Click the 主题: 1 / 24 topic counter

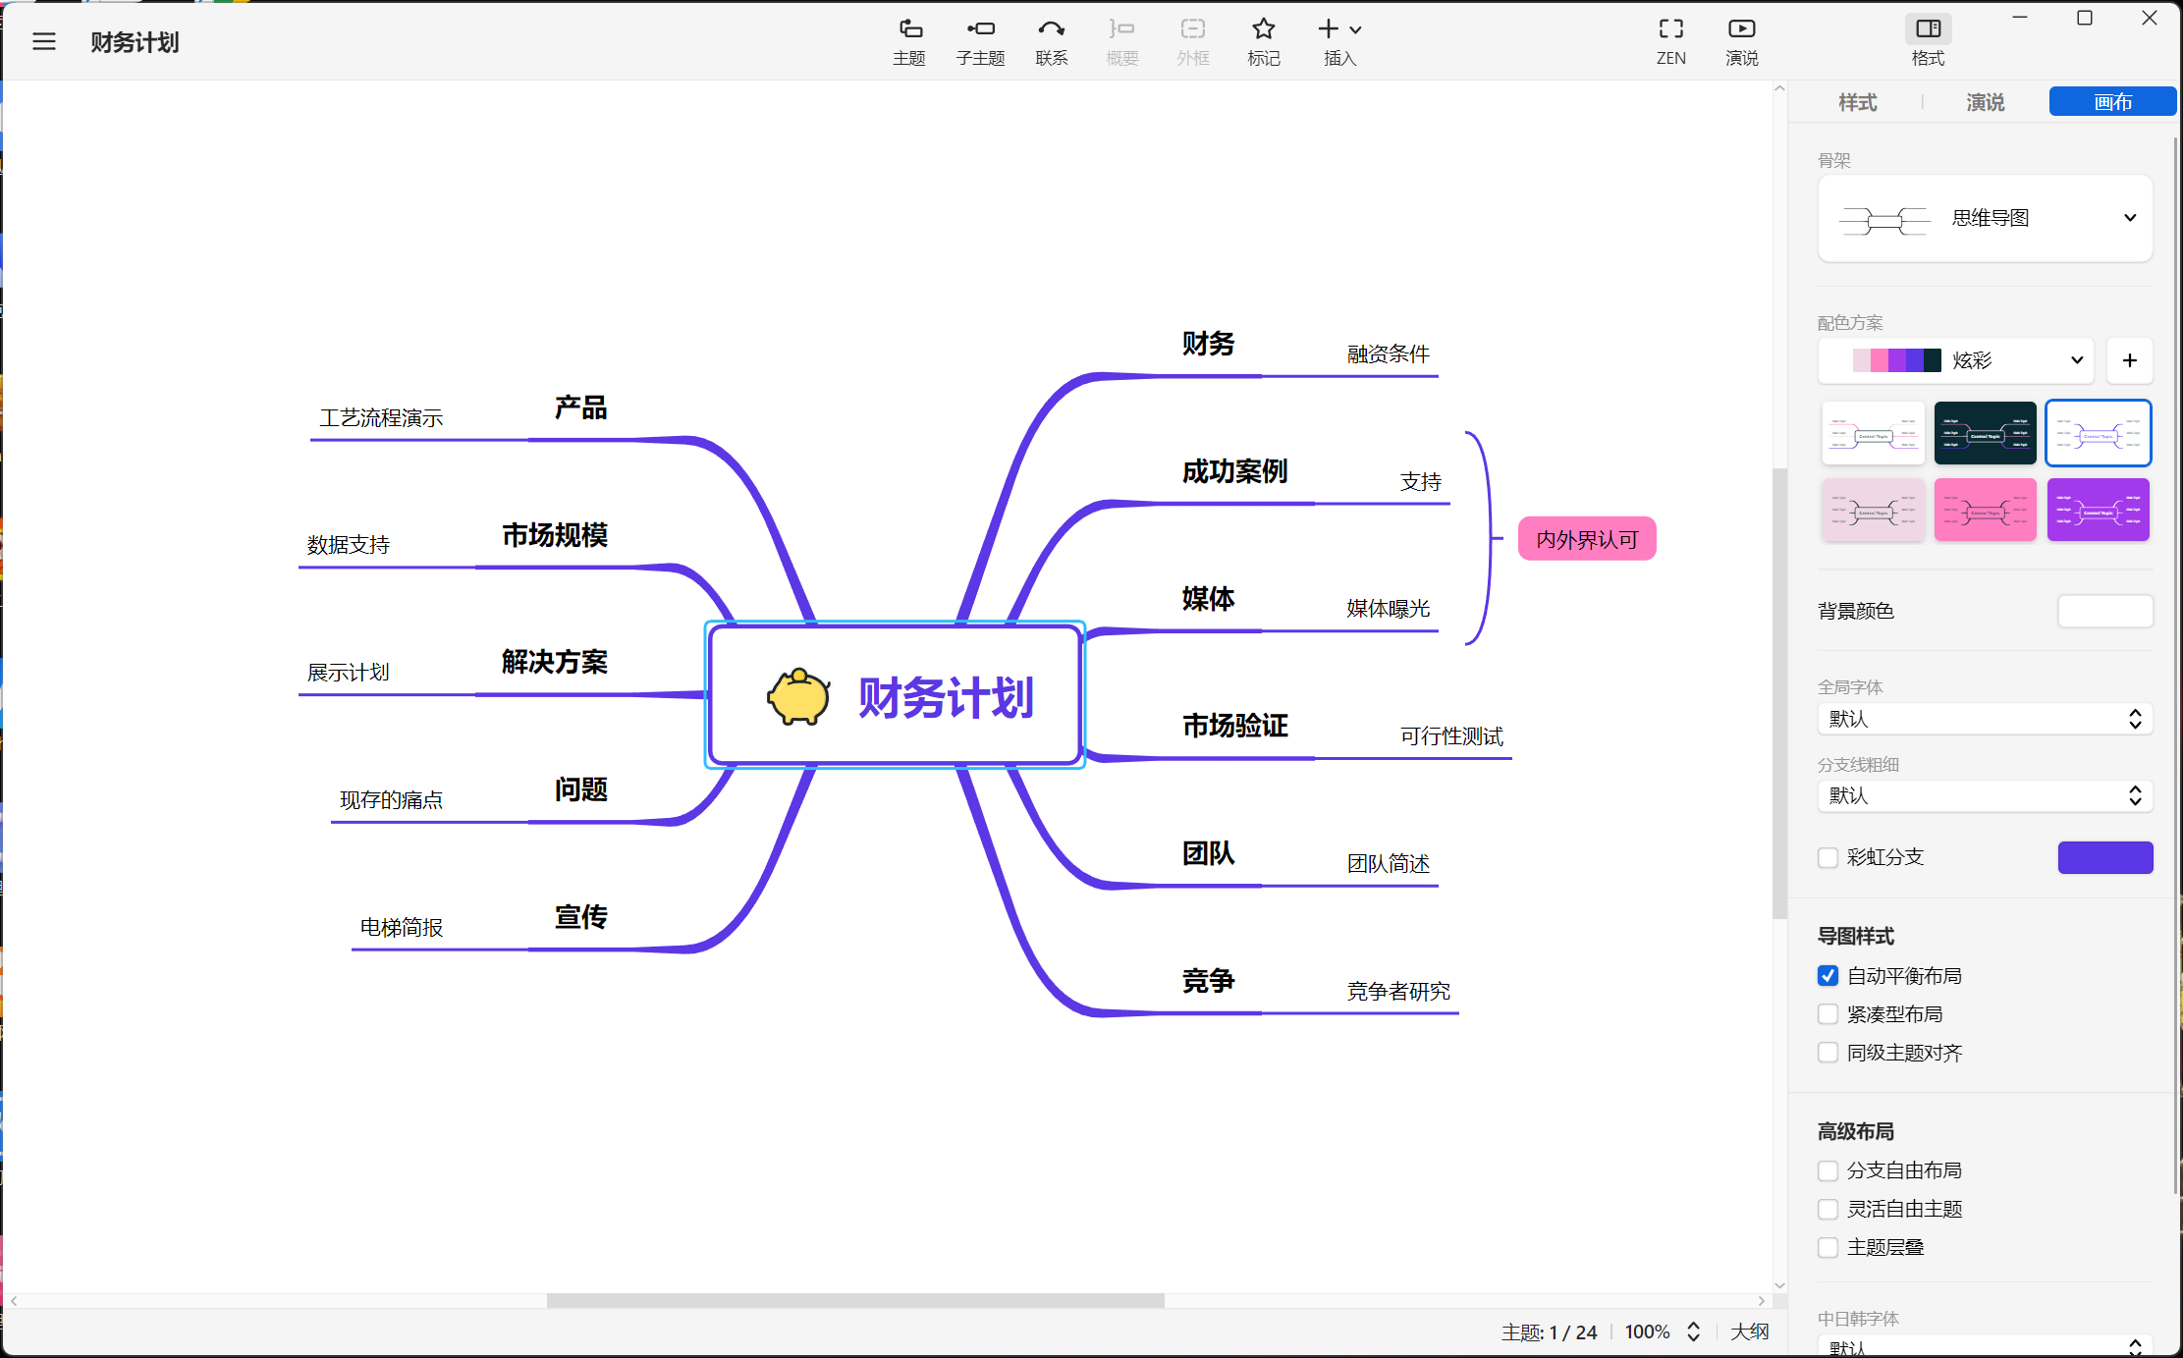tap(1549, 1331)
